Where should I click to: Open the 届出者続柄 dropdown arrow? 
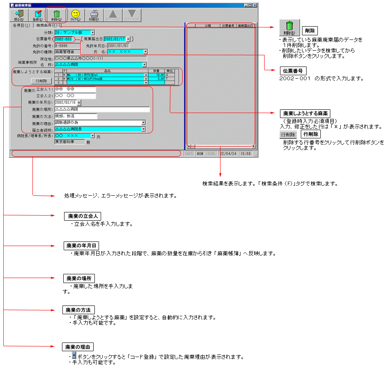click(x=144, y=129)
